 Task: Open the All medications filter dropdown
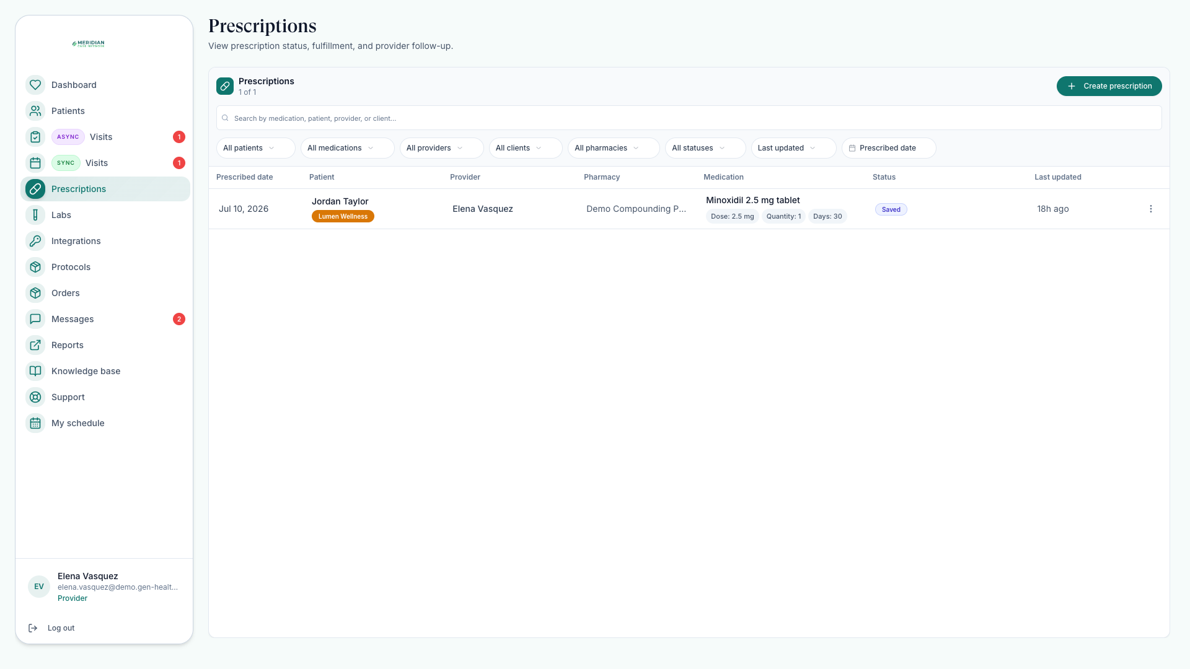point(347,148)
